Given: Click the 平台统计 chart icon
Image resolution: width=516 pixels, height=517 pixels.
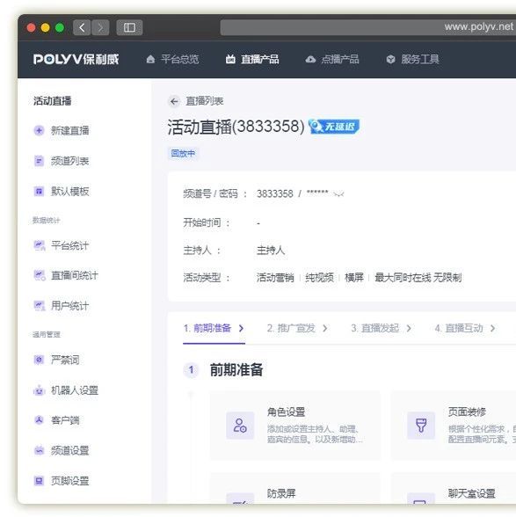Looking at the screenshot, I should pyautogui.click(x=40, y=245).
